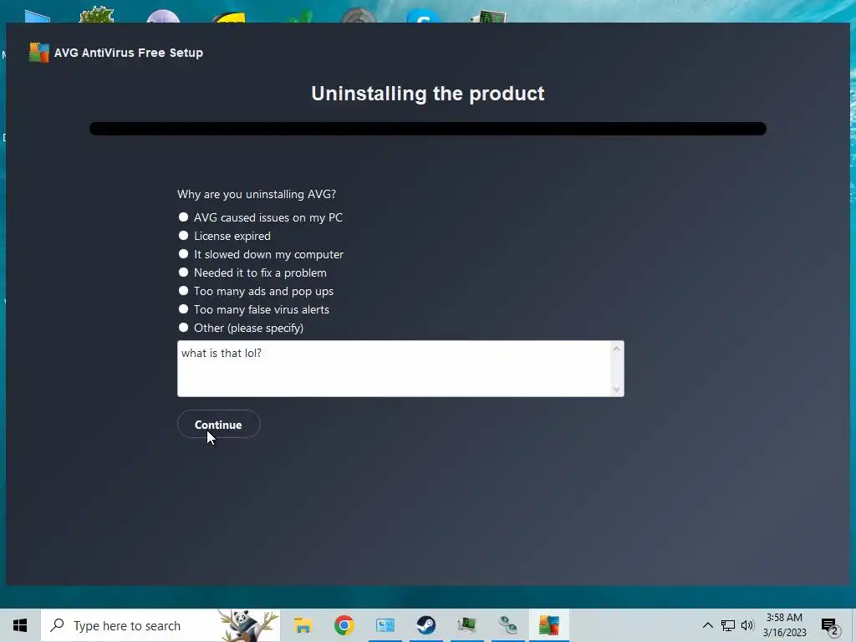
Task: Open the clock showing 3:58 AM
Action: coord(784,625)
